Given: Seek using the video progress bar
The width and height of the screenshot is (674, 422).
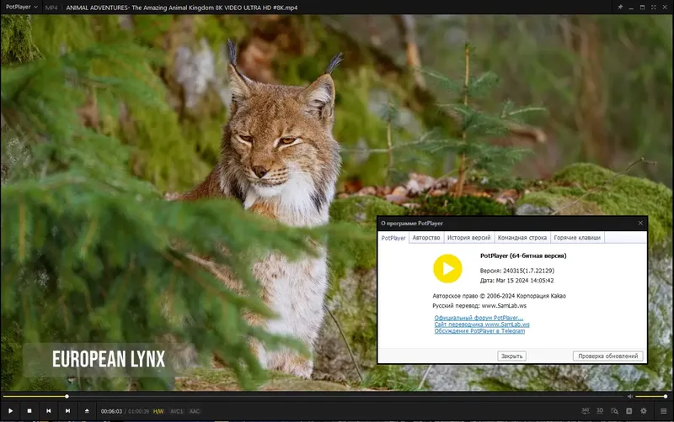Looking at the screenshot, I should tap(313, 396).
